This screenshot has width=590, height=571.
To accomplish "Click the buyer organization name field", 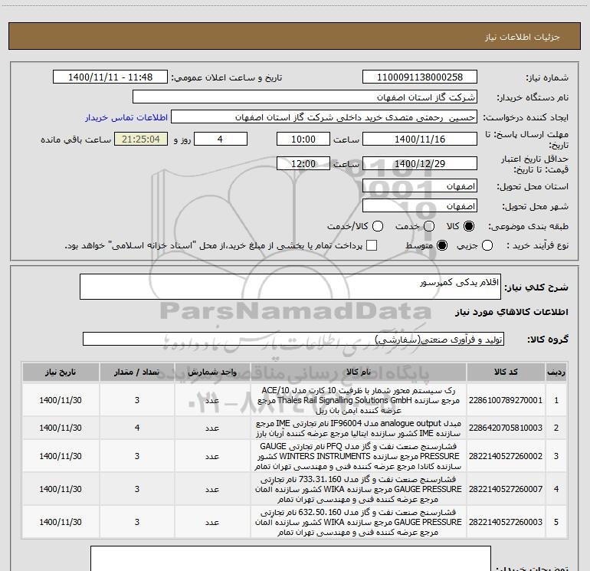I will click(305, 97).
